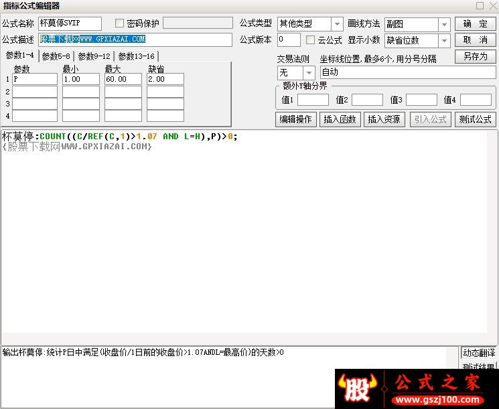Select the 参数13-16 tab
This screenshot has height=409, width=499.
136,56
